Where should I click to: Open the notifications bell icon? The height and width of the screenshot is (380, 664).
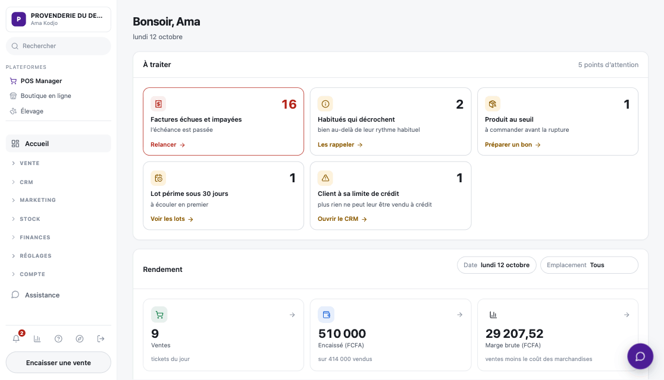point(16,338)
